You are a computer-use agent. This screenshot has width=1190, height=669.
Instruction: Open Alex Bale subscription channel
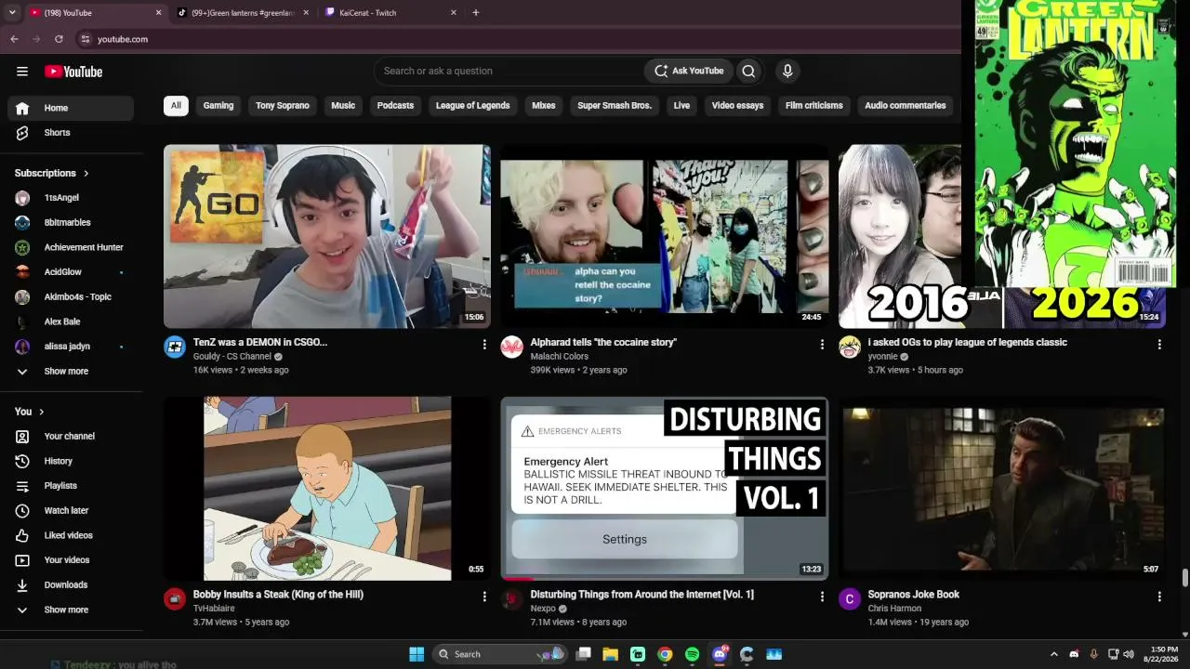71,321
